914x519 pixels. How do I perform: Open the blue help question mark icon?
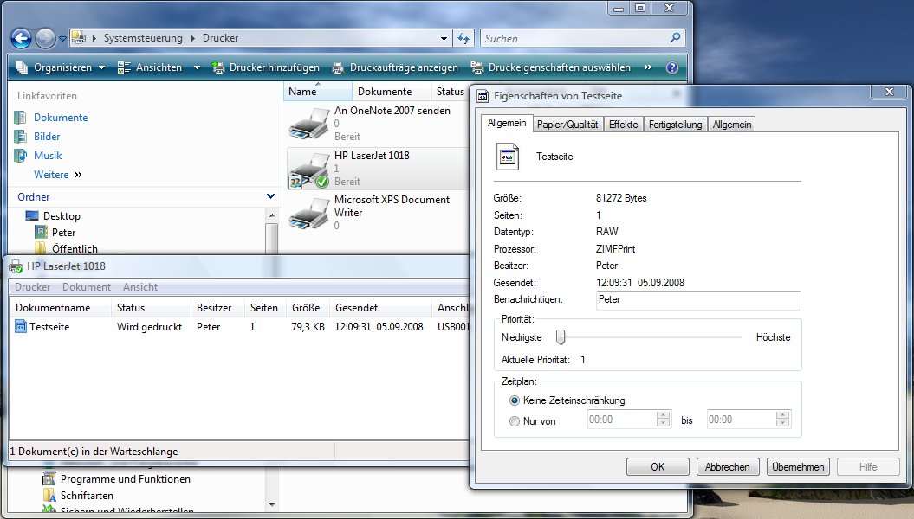(x=672, y=67)
